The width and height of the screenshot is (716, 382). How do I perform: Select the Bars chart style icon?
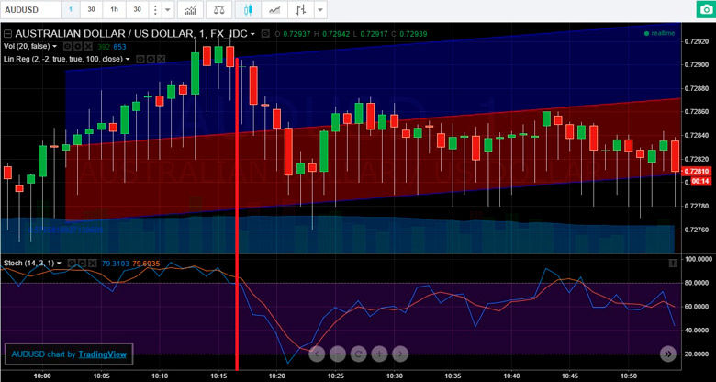300,10
